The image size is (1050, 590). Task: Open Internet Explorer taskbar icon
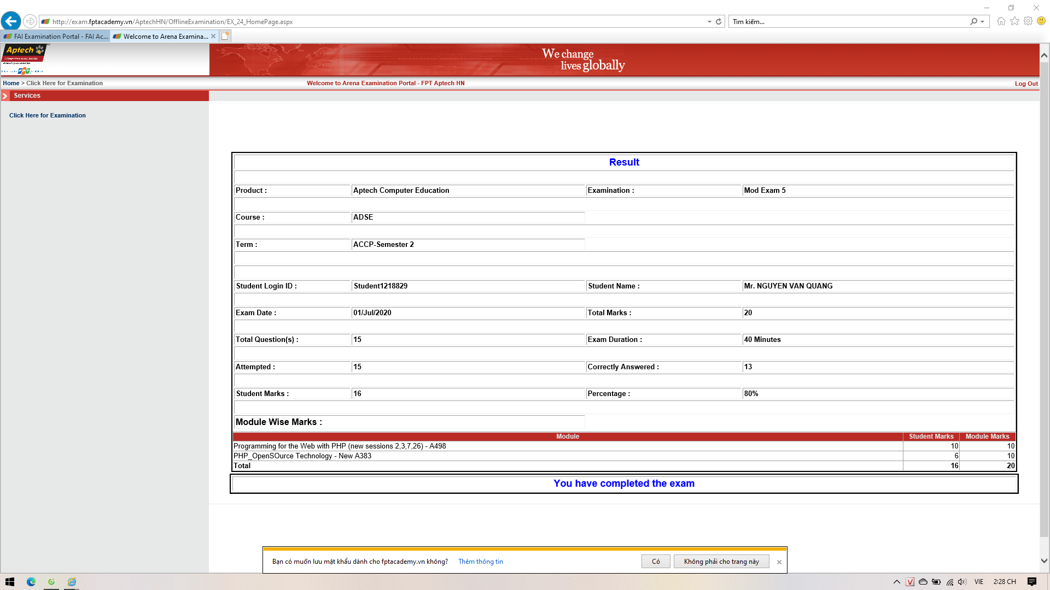[x=72, y=582]
